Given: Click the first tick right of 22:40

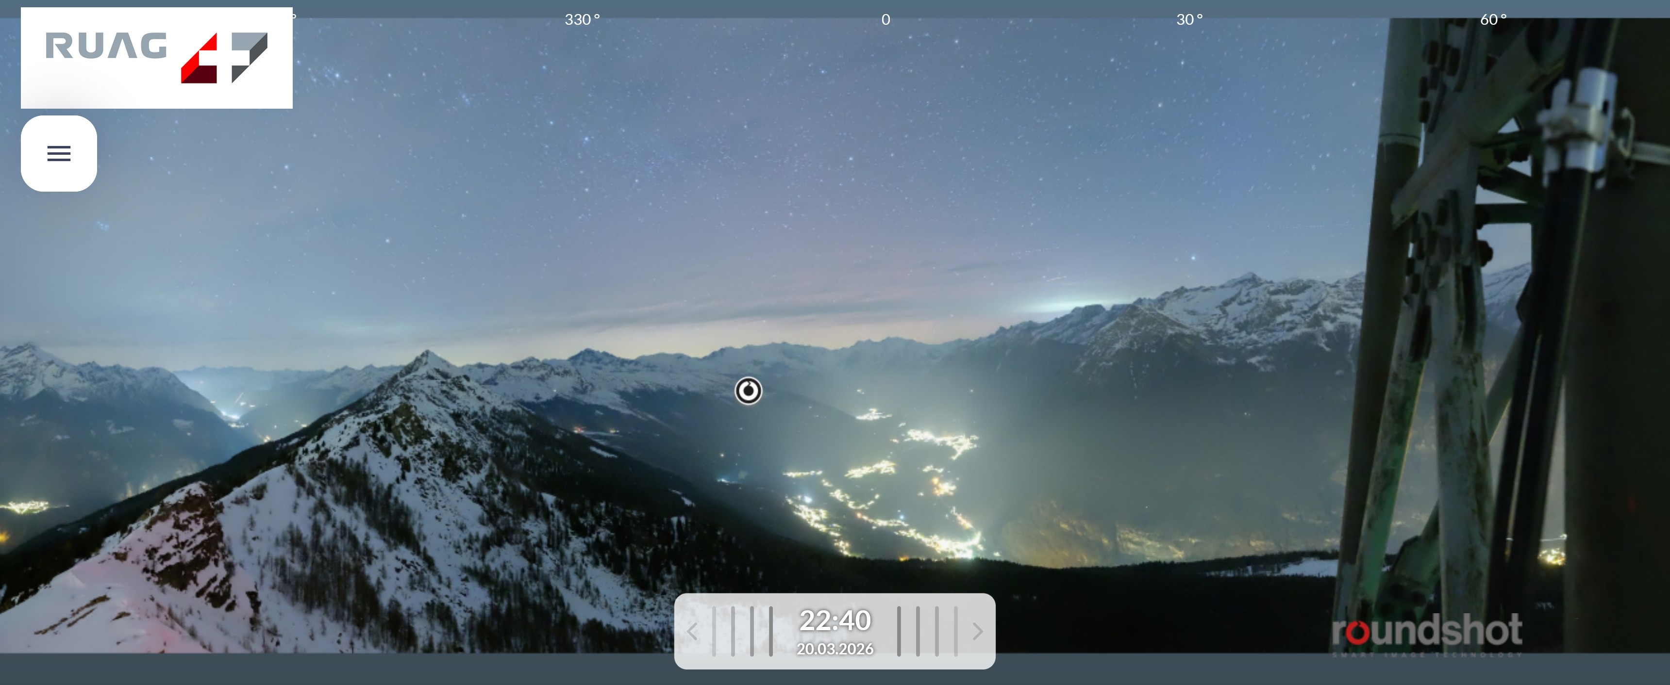Looking at the screenshot, I should [x=899, y=631].
